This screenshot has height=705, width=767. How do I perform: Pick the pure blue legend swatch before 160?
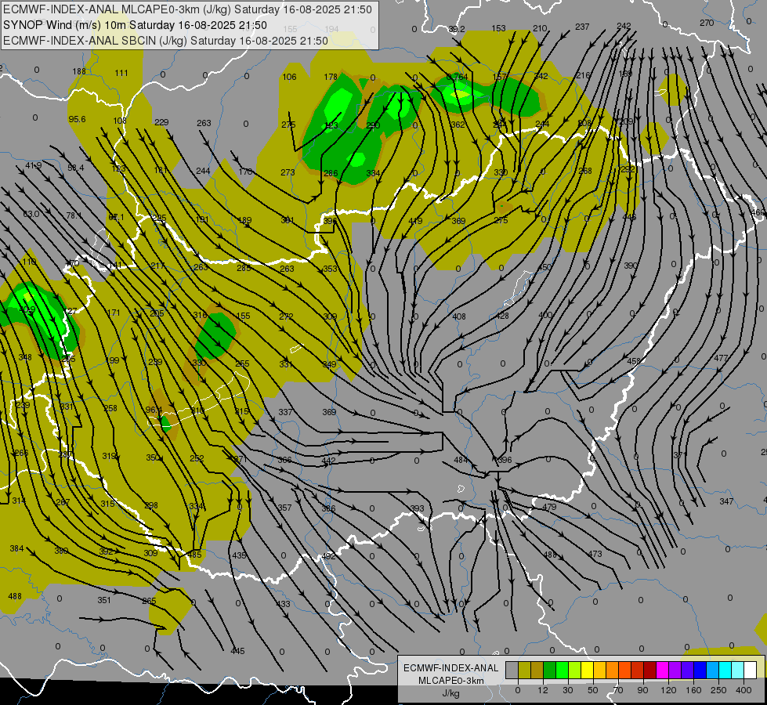tap(700, 670)
